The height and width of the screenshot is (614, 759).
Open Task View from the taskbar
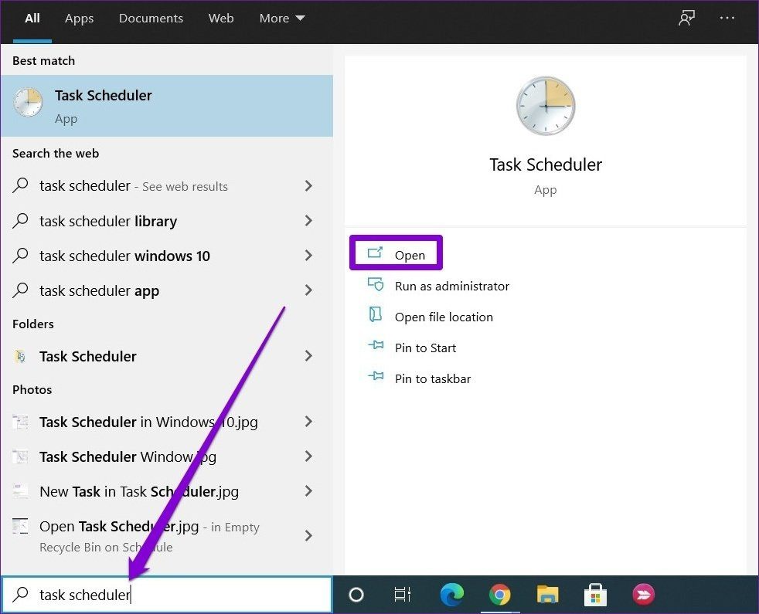(x=402, y=595)
